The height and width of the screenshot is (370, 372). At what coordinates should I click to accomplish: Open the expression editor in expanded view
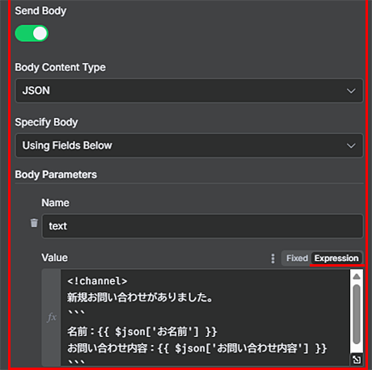[x=357, y=359]
